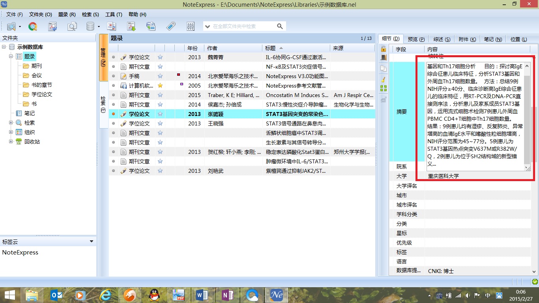Sort records by the 年份 column header
Viewport: 539px width, 303px height.
[x=195, y=48]
